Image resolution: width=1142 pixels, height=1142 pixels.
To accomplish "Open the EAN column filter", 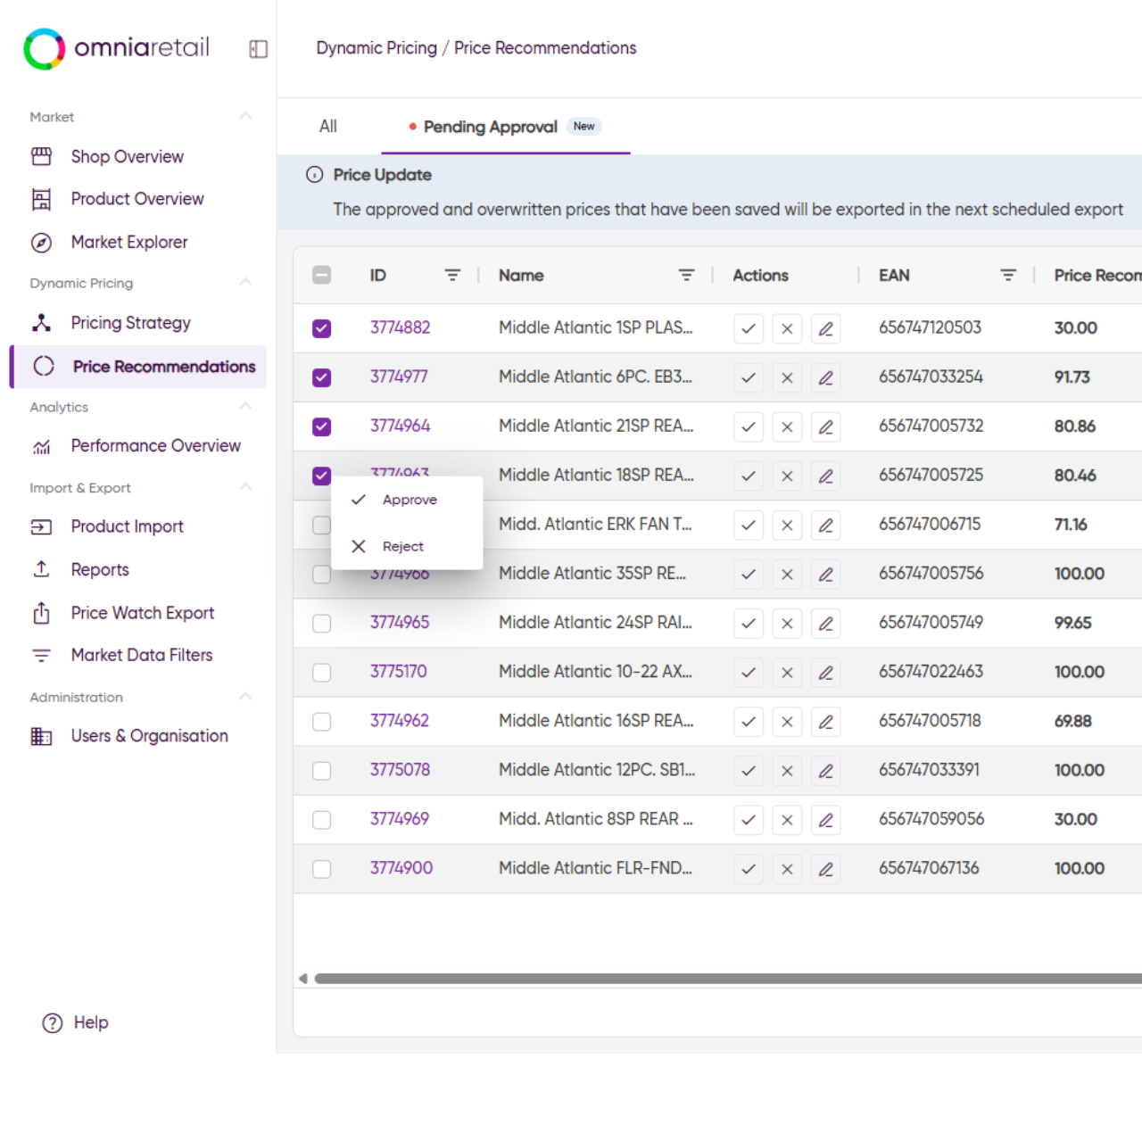I will coord(1008,275).
